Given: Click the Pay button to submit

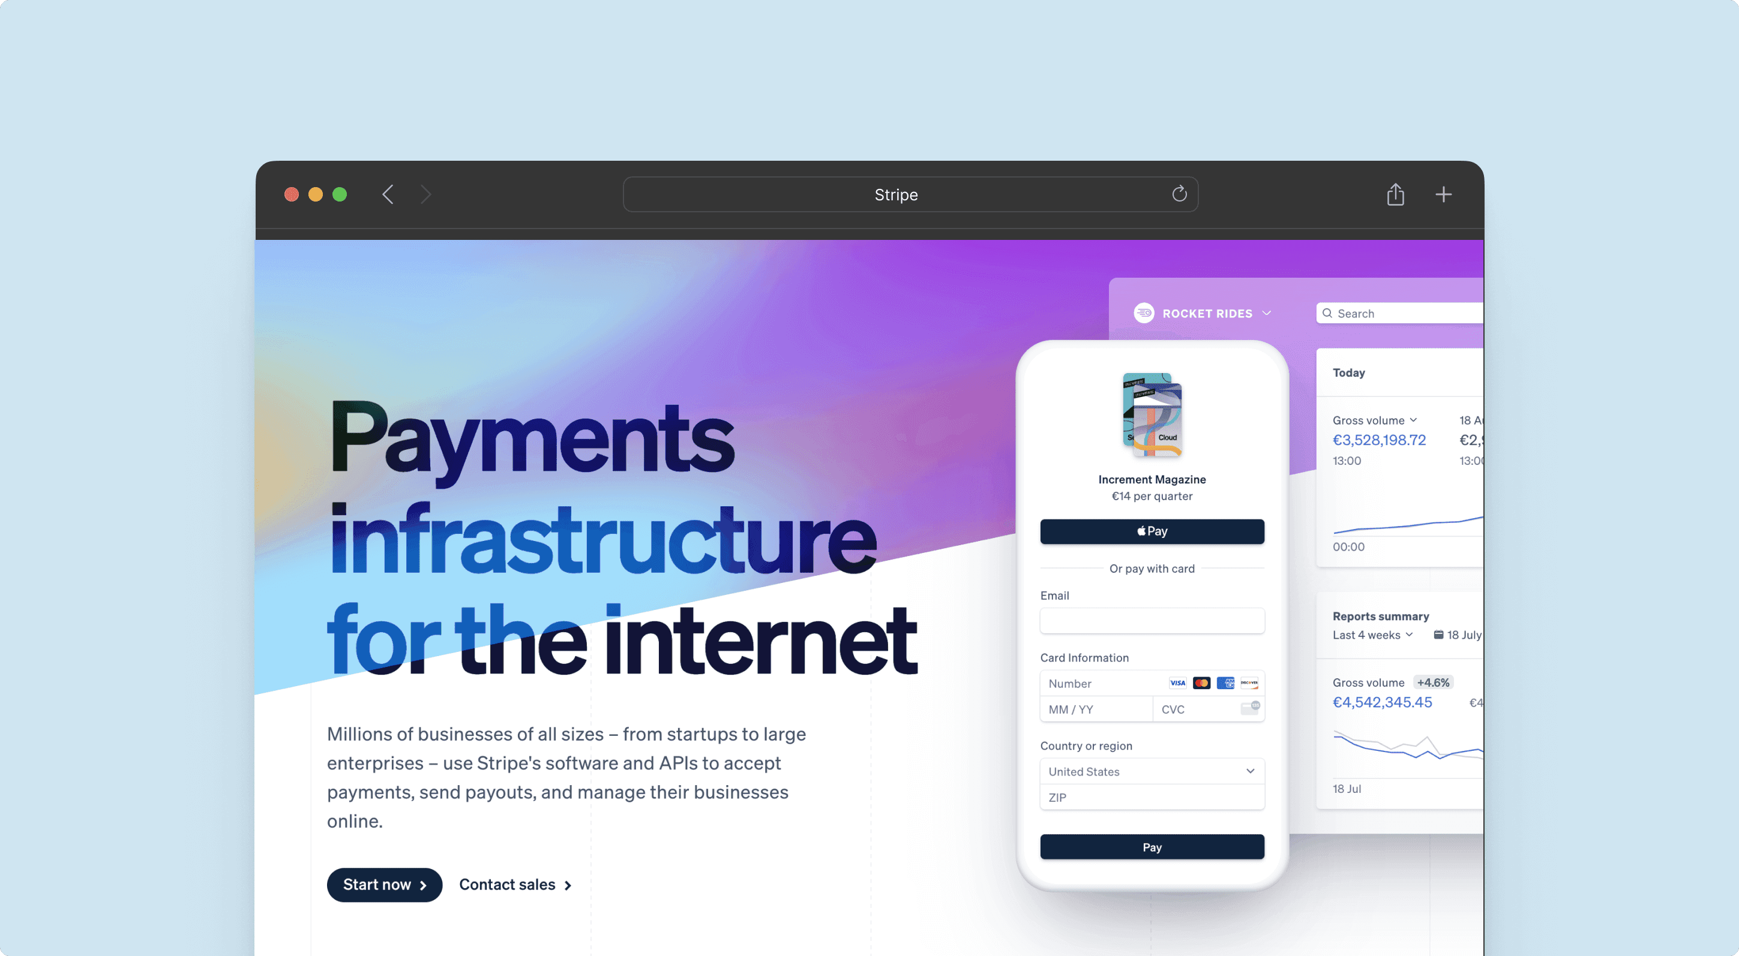Looking at the screenshot, I should tap(1152, 846).
